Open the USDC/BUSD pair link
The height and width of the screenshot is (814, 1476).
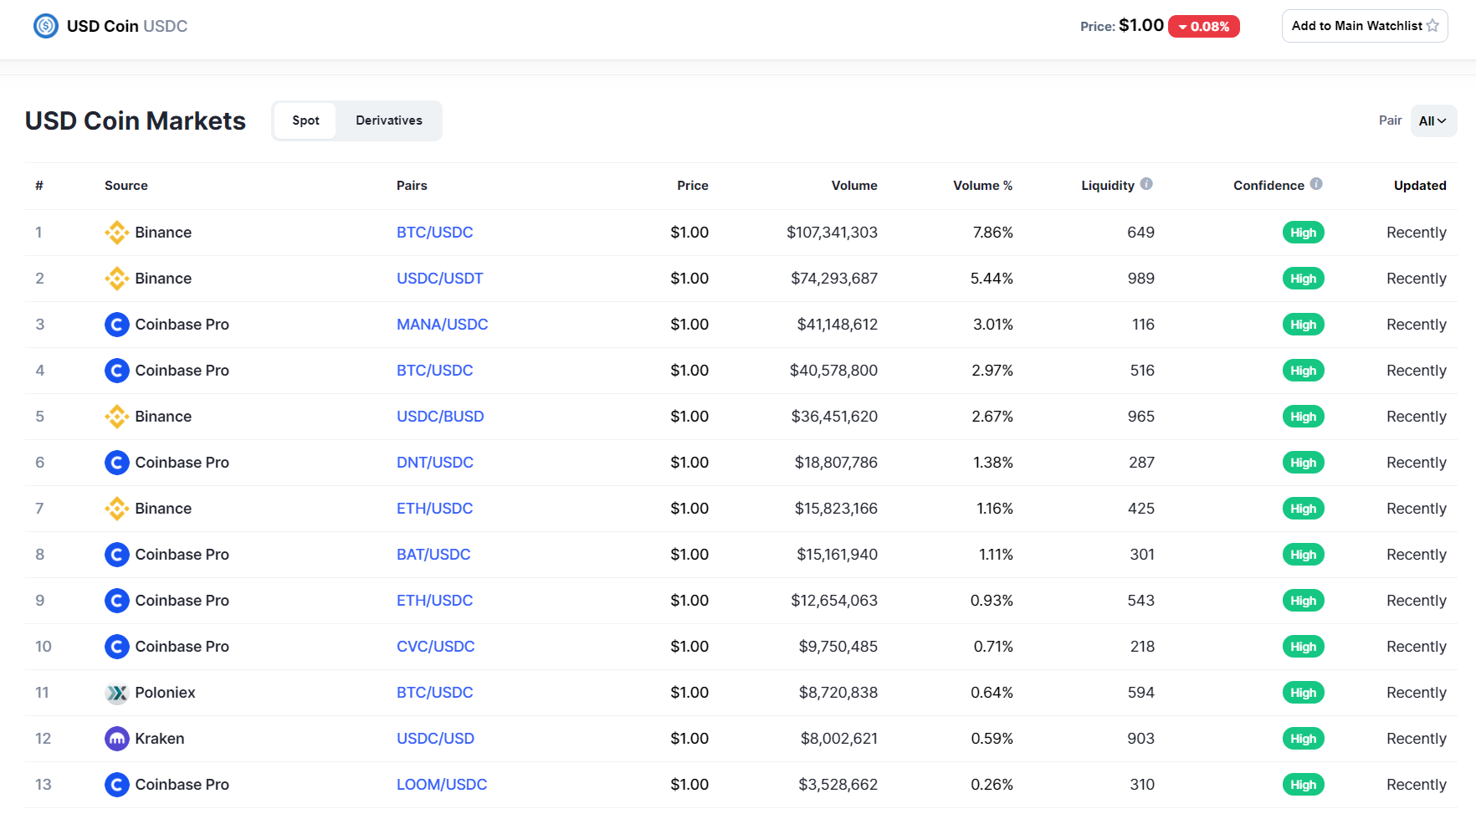[440, 417]
